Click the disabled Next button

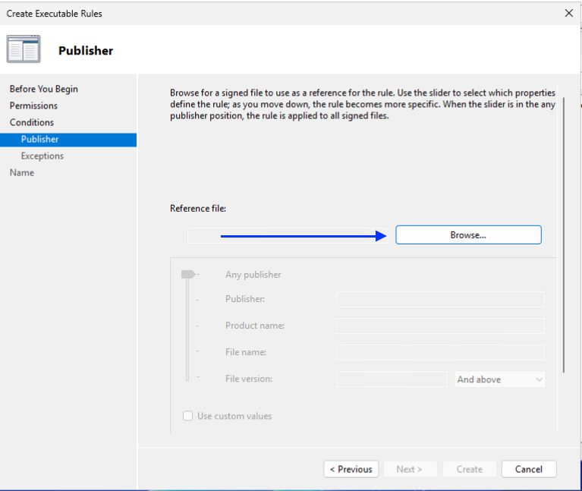[x=410, y=469]
